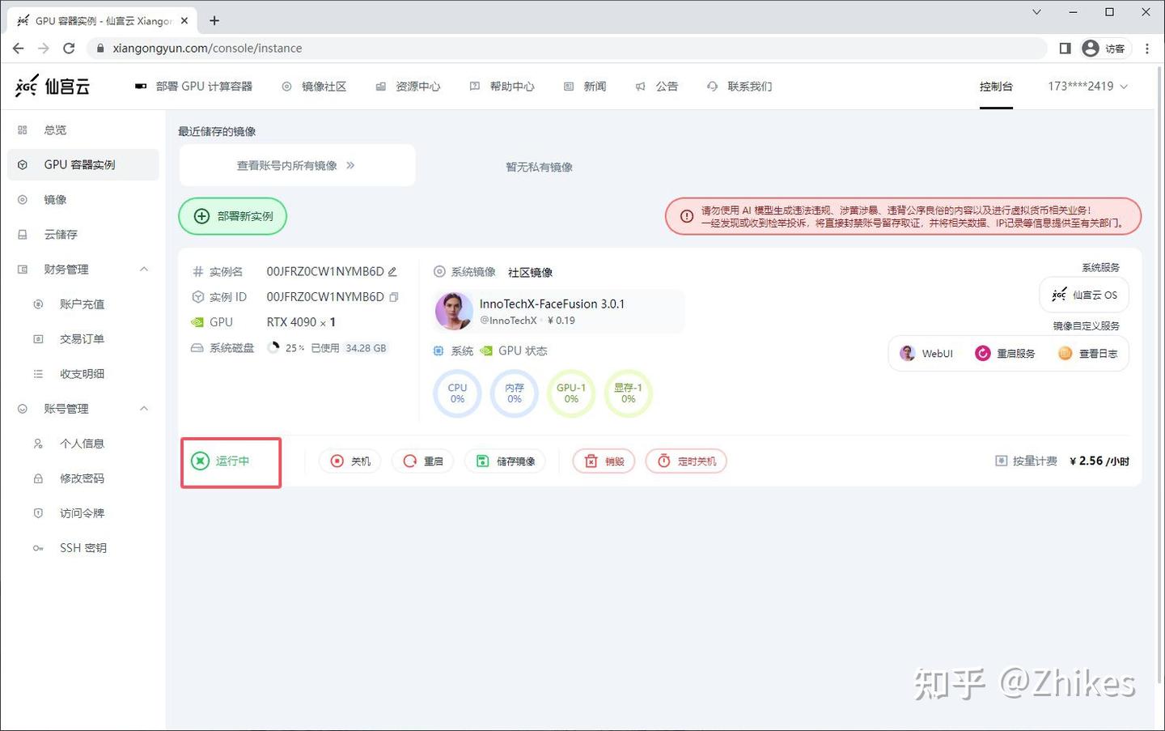Click the 显存-1 0% gauge
The image size is (1165, 731).
628,393
